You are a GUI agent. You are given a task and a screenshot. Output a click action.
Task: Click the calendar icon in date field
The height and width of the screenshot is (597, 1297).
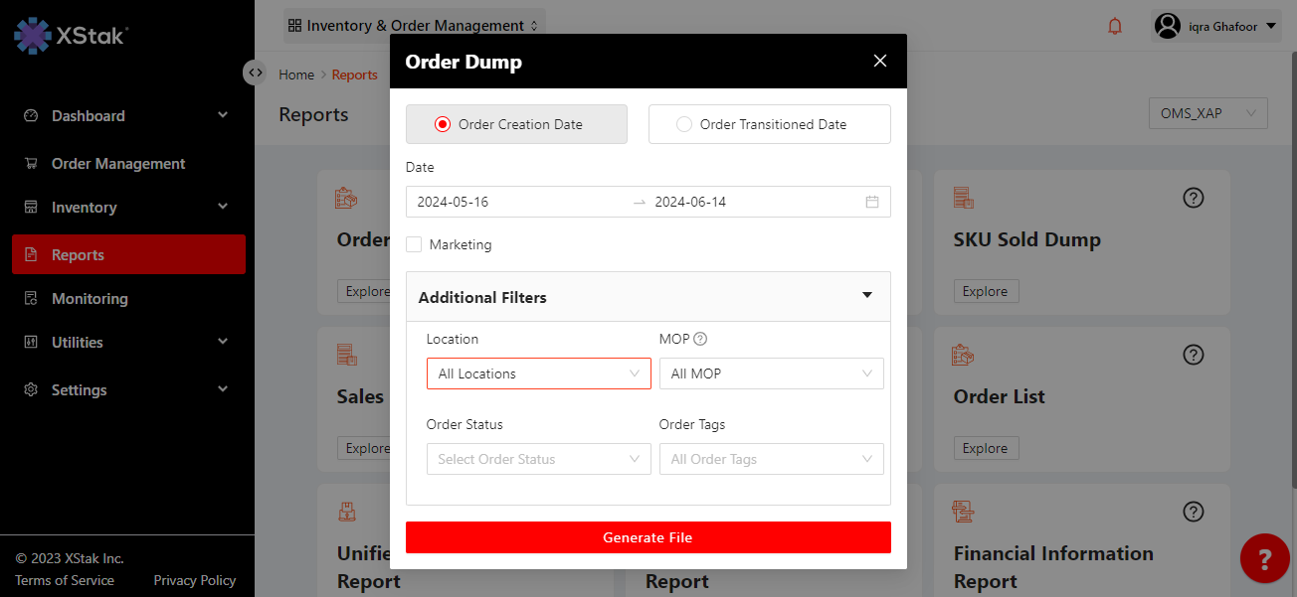(871, 202)
